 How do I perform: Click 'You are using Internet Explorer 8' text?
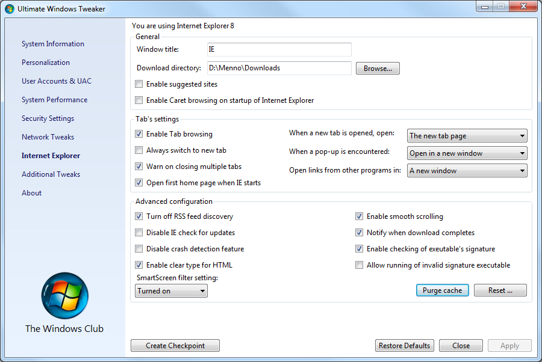tap(183, 26)
